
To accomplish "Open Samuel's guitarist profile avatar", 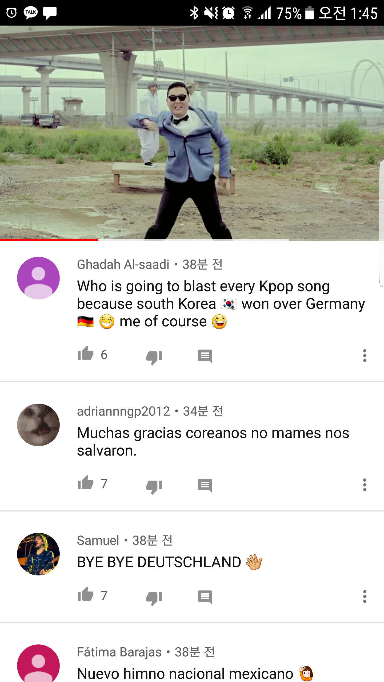I will click(38, 554).
